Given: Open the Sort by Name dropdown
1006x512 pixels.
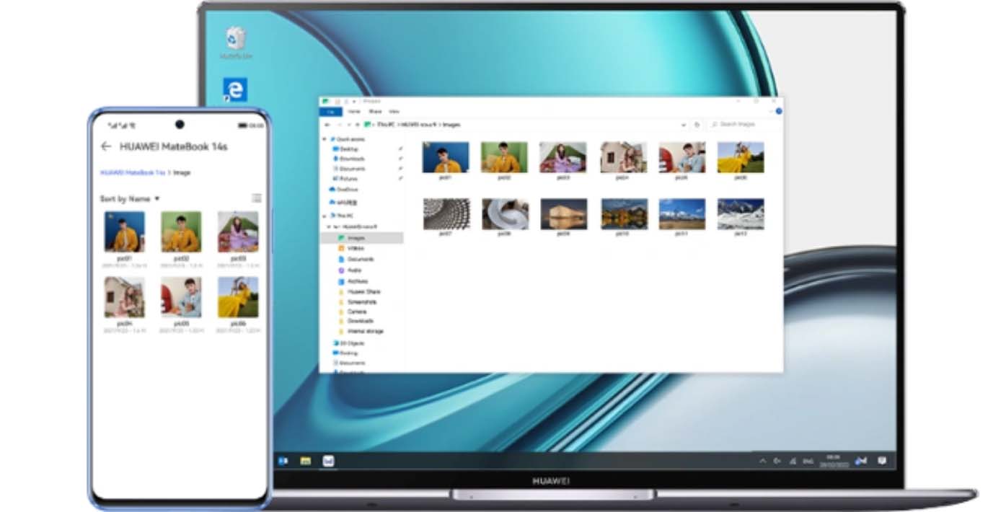Looking at the screenshot, I should tap(130, 198).
